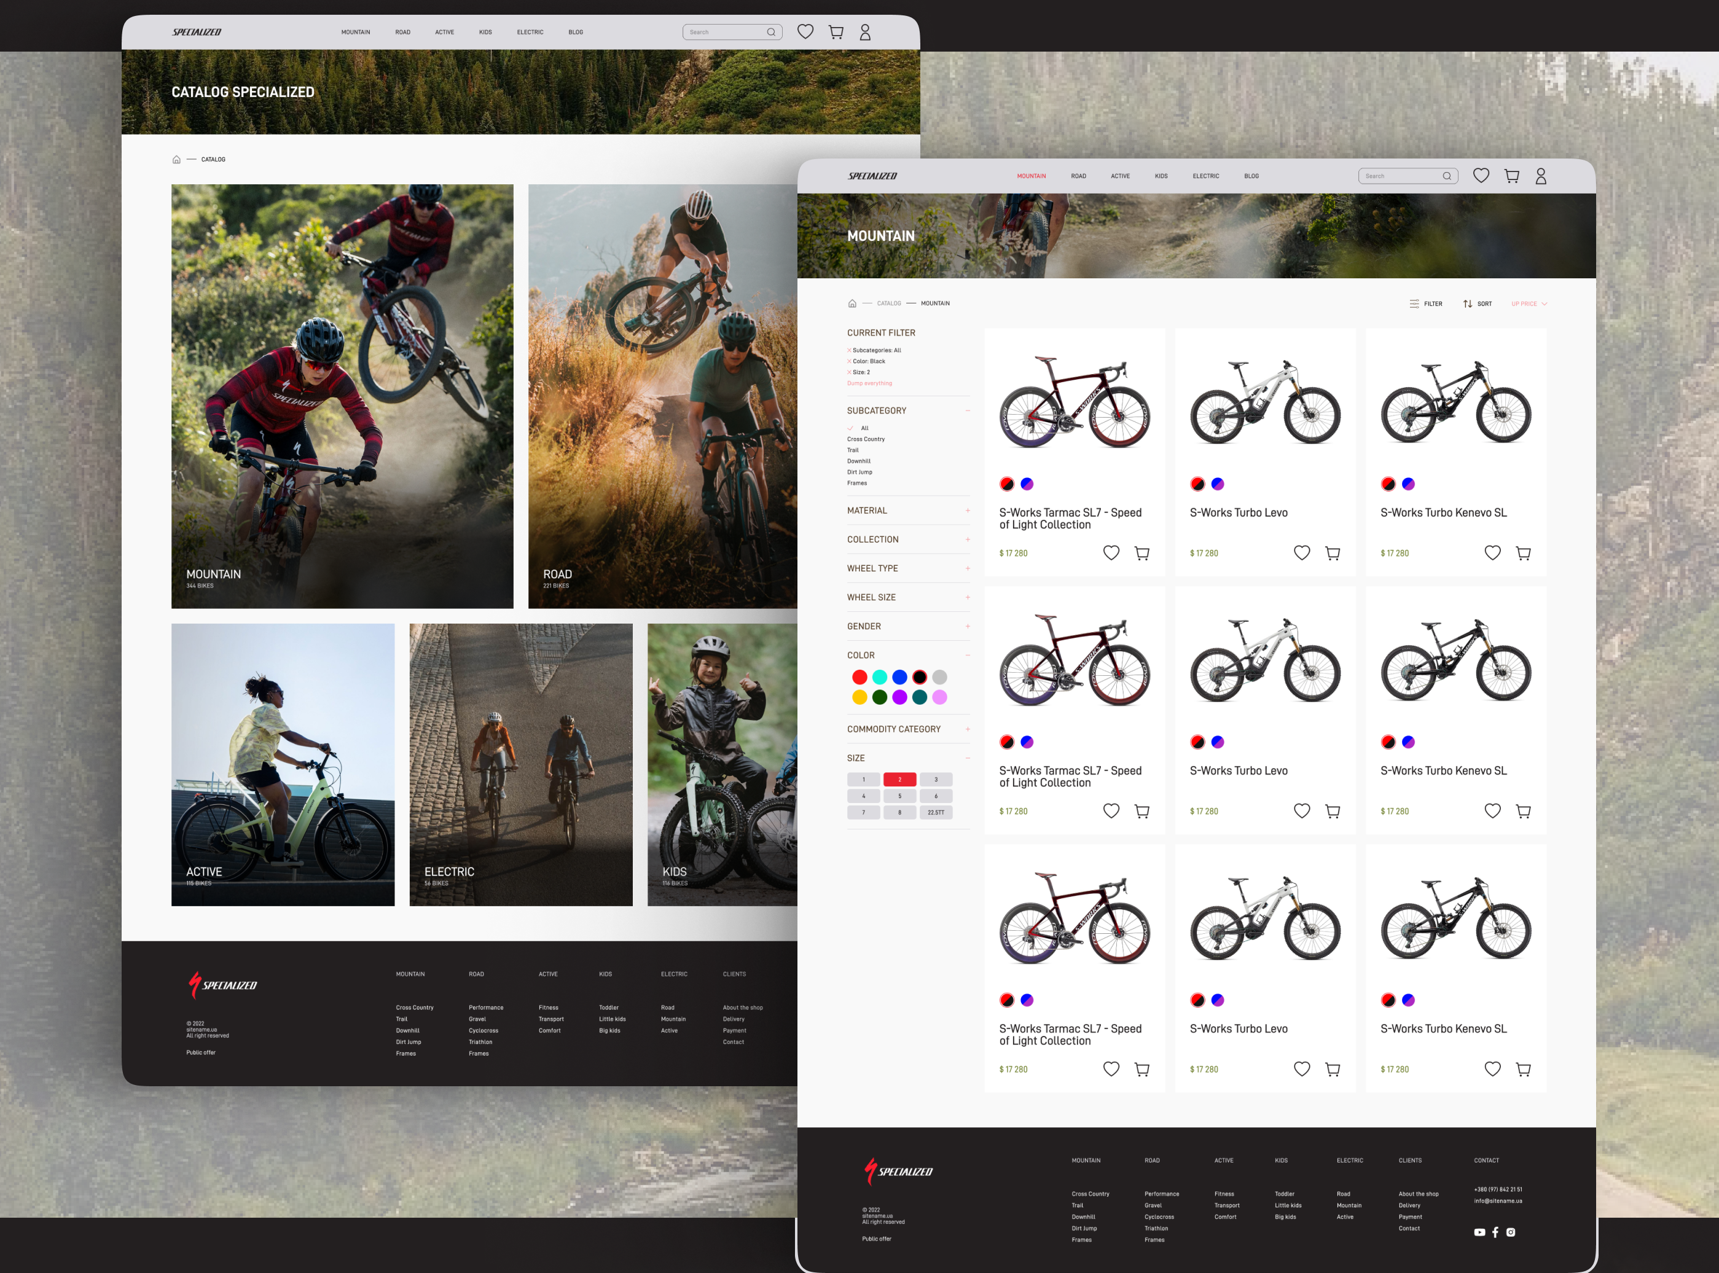
Task: Remove the 'Size: 2' filter with its X
Action: (x=849, y=372)
